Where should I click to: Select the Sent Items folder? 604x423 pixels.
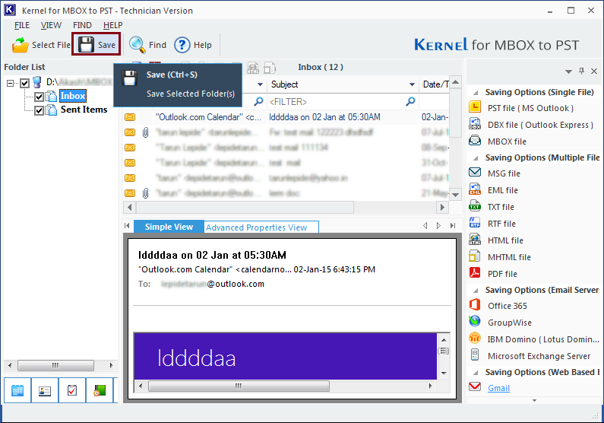[84, 110]
